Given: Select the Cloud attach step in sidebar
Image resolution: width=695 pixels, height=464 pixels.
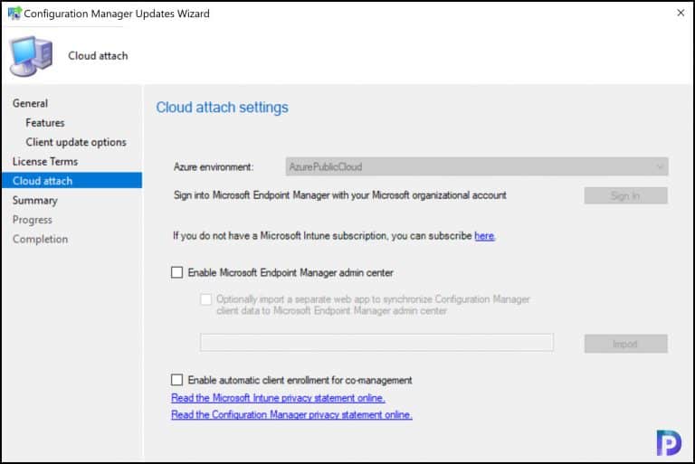Looking at the screenshot, I should [x=71, y=181].
